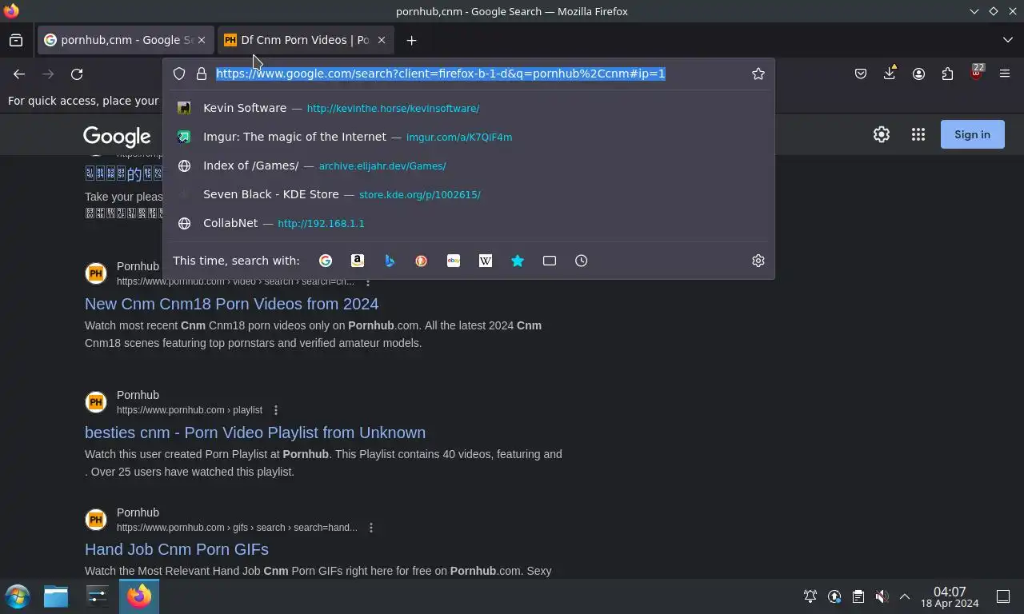Close the Df Cnm tab
The image size is (1024, 614).
pos(382,40)
